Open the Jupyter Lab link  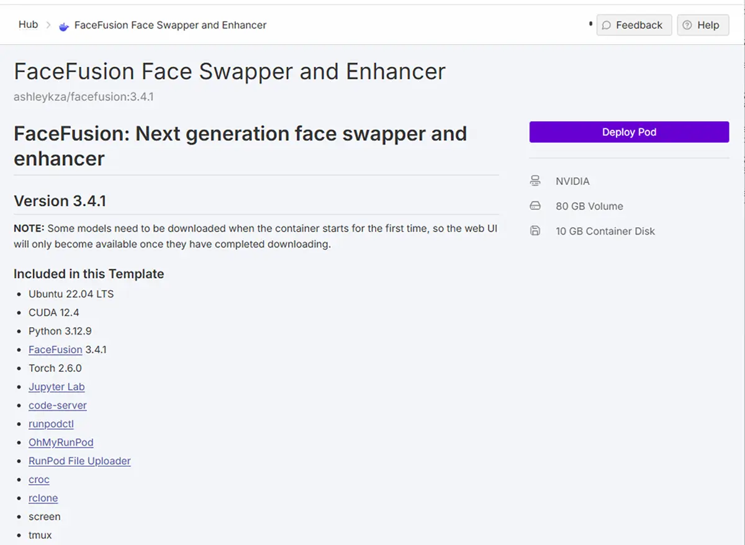pyautogui.click(x=56, y=387)
